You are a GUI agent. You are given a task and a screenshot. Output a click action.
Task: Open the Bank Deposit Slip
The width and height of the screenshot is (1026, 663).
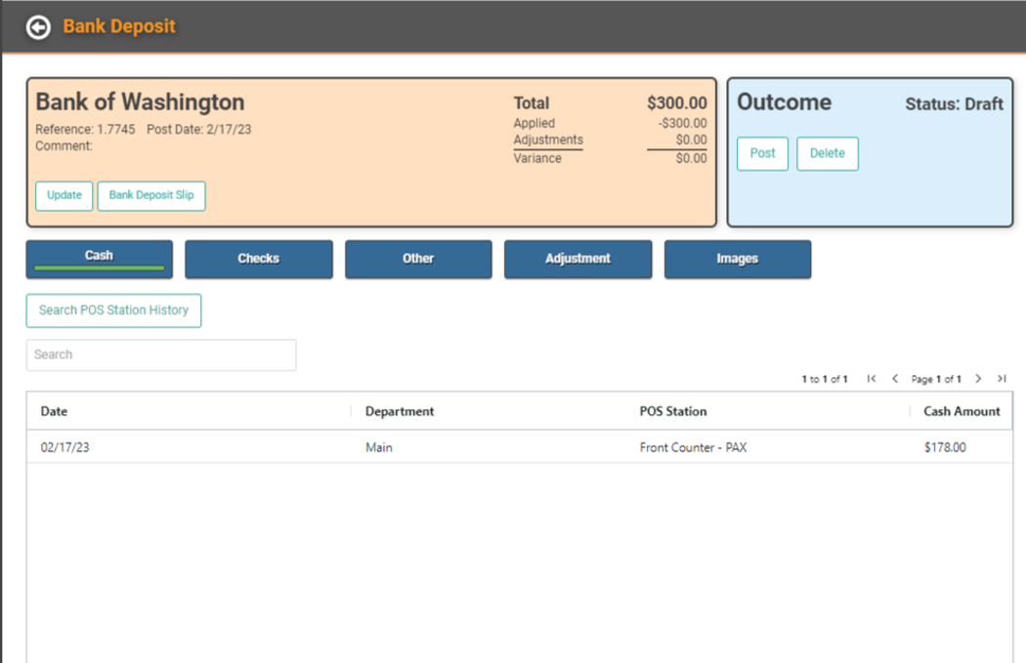point(151,195)
